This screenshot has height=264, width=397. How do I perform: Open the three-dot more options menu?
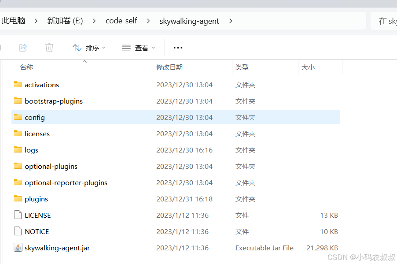coord(178,48)
